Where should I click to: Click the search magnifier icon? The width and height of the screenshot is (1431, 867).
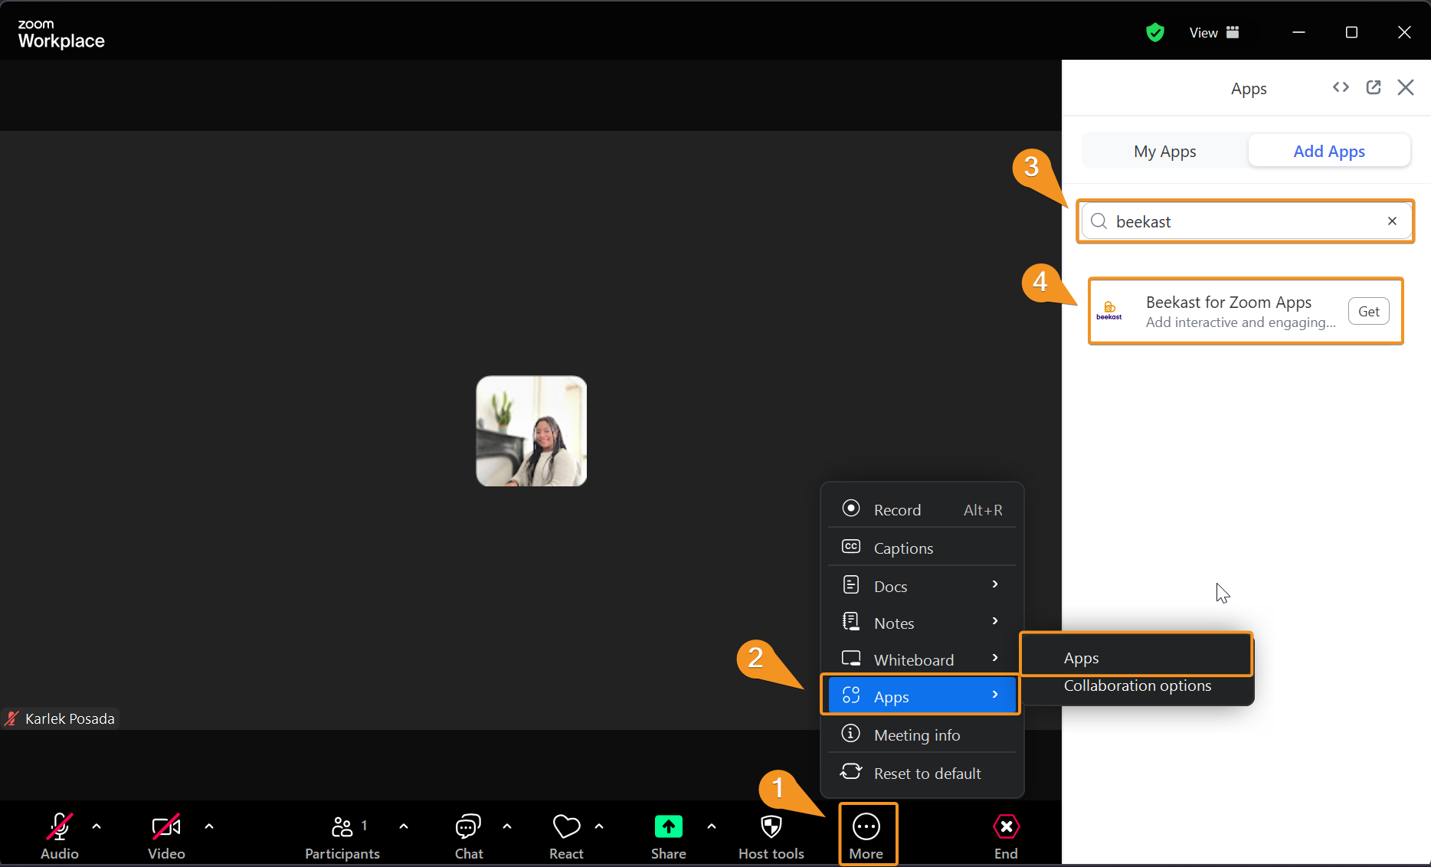[x=1099, y=221]
